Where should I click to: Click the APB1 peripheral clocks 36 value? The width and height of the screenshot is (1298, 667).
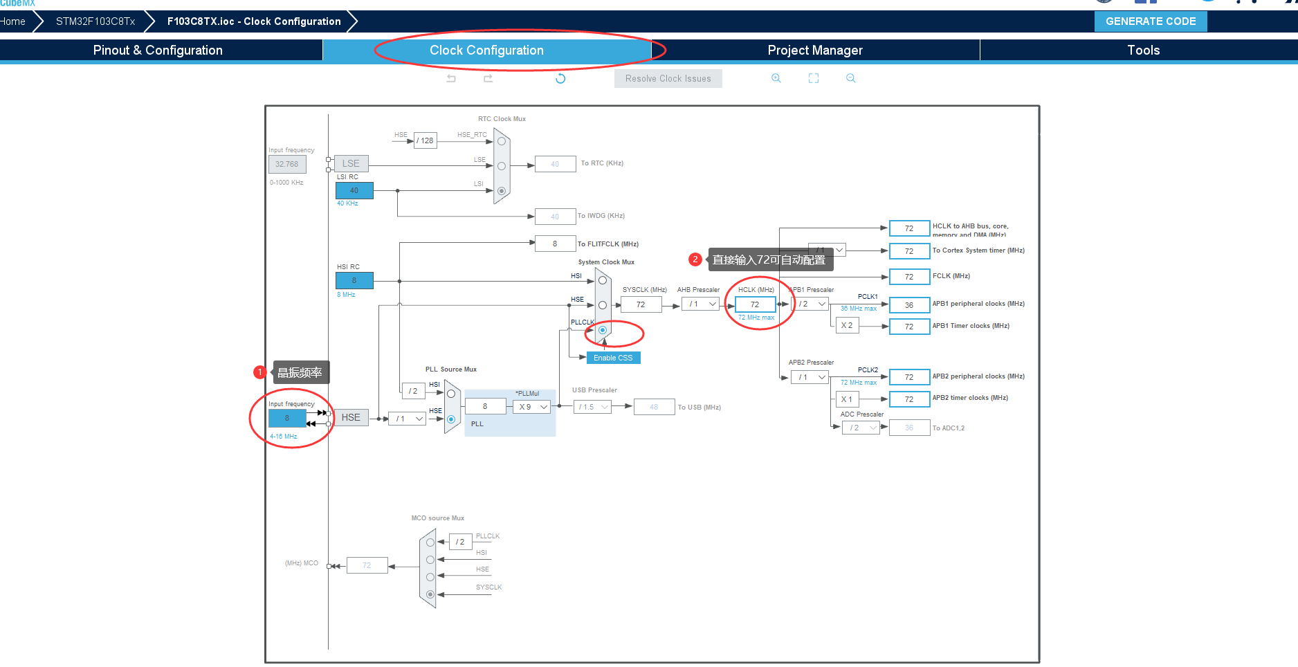pyautogui.click(x=909, y=305)
